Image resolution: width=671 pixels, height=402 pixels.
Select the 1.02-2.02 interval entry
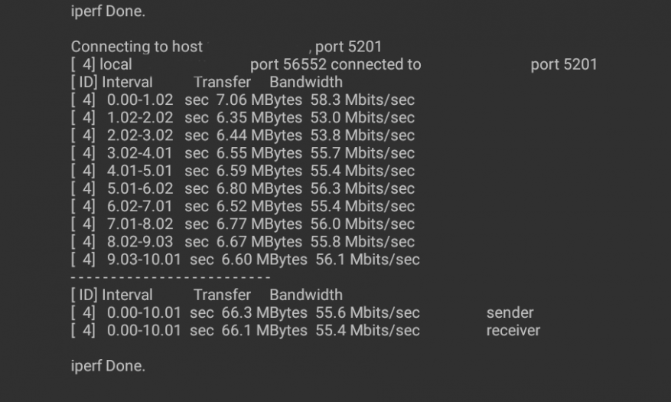(140, 117)
